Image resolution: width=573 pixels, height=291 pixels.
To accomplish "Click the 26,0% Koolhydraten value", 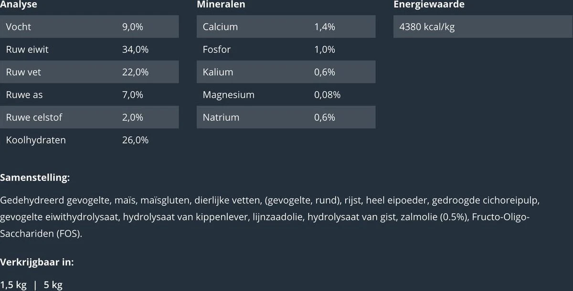I will click(135, 140).
